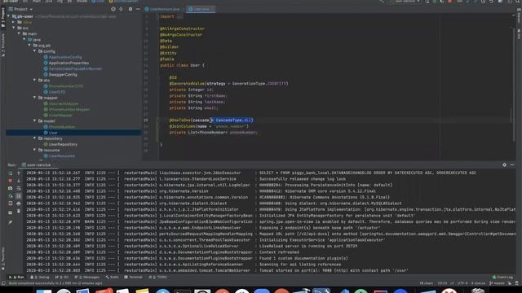Open Run panel settings gear
Image resolution: width=522 pixels, height=293 pixels.
pyautogui.click(x=504, y=164)
